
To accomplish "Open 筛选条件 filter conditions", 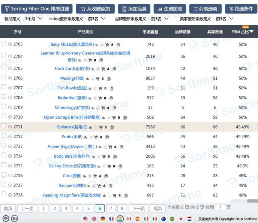I will tap(241, 9).
